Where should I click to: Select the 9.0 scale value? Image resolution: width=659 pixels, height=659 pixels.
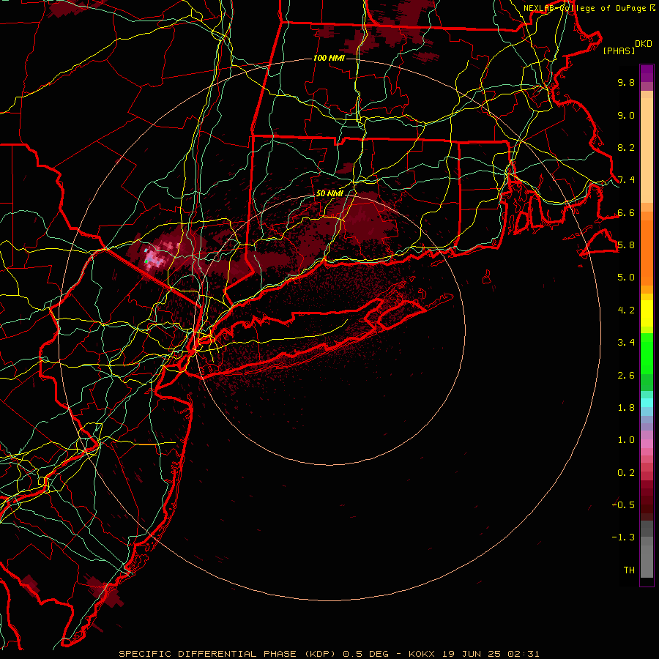pyautogui.click(x=626, y=115)
